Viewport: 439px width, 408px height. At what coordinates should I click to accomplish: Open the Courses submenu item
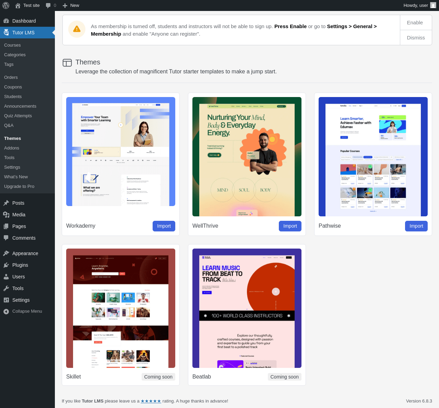point(12,45)
